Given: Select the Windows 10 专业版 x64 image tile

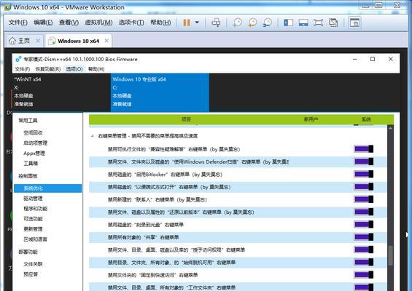Looking at the screenshot, I should tap(160, 92).
